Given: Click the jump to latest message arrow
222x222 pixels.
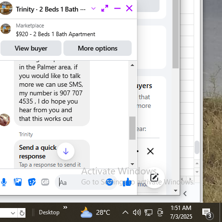Looking at the screenshot, I should click(x=66, y=151).
